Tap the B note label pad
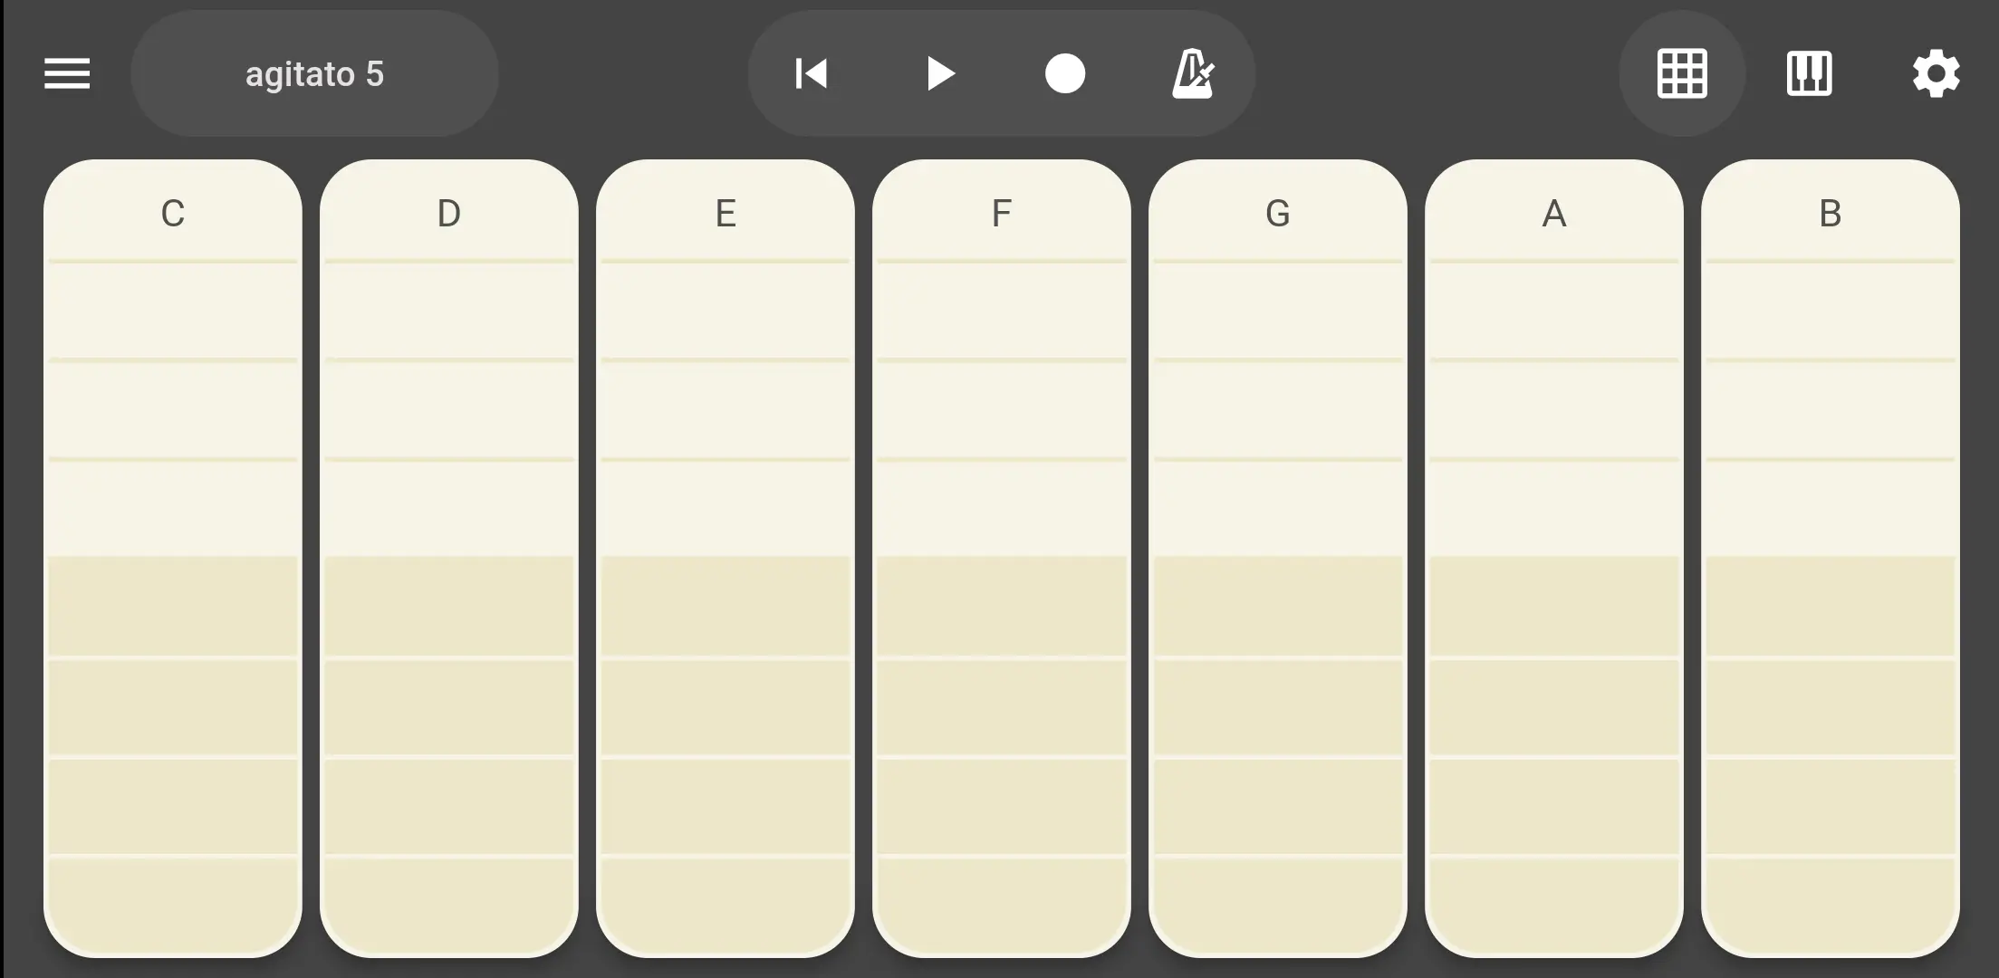Image resolution: width=1999 pixels, height=978 pixels. tap(1831, 214)
